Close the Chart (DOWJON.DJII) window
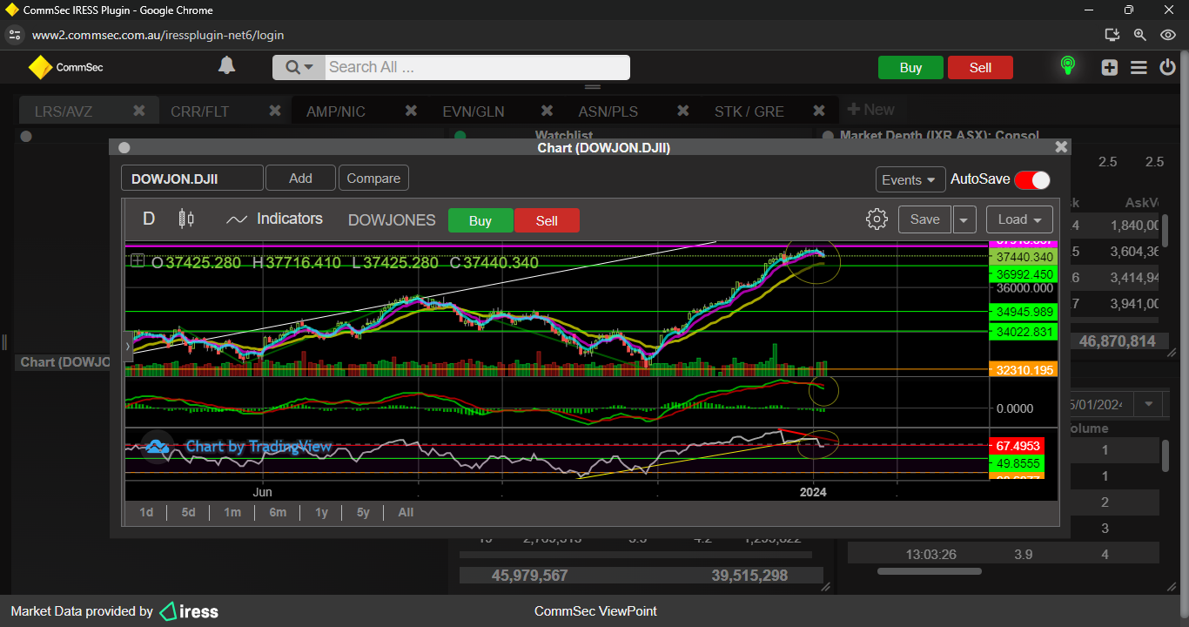 [x=1060, y=148]
